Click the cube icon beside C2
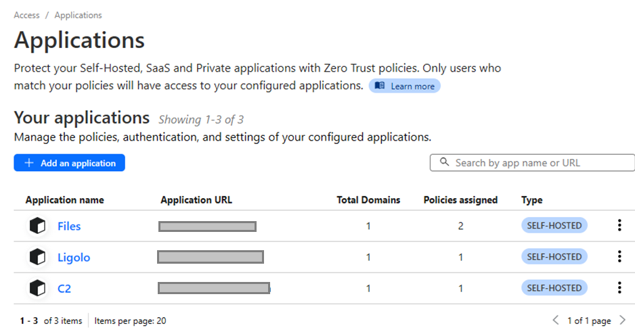 (x=38, y=288)
